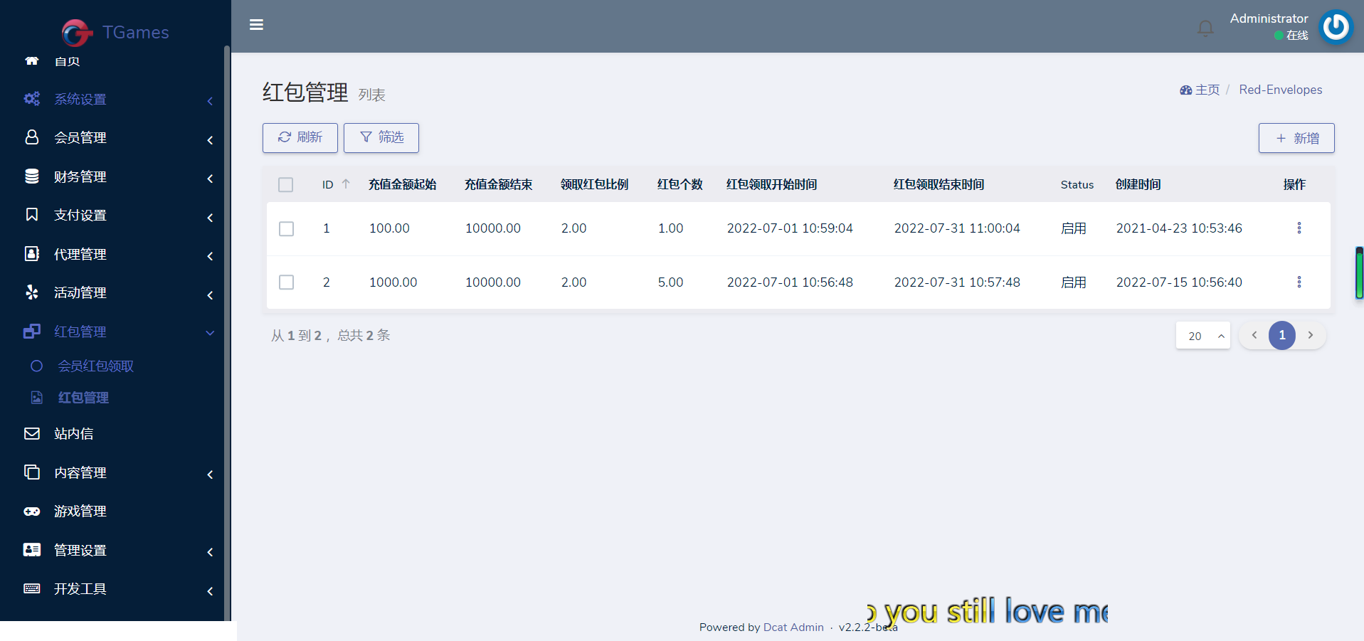Open the page size 20 dropdown
1364x641 pixels.
1202,336
